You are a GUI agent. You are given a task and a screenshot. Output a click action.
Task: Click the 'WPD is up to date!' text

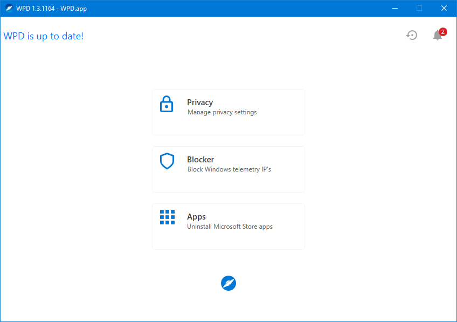click(x=44, y=36)
